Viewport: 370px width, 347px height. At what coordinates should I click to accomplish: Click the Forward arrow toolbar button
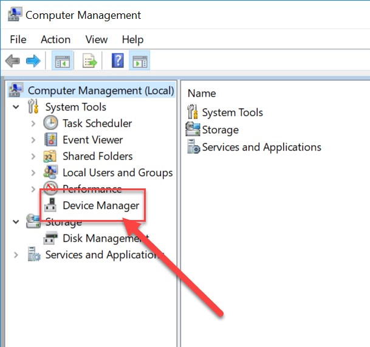coord(33,61)
